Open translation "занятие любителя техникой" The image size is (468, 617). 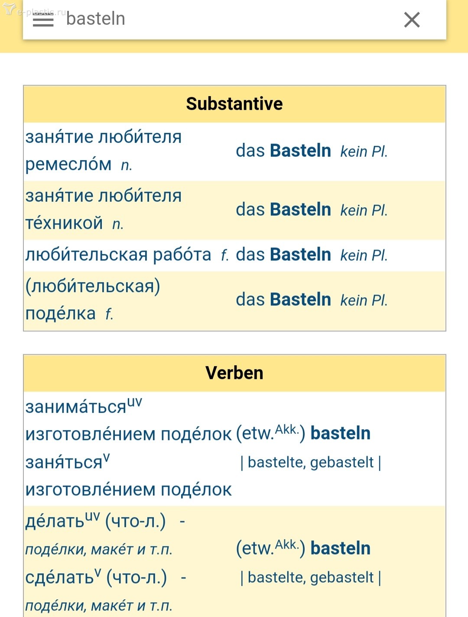tap(103, 209)
